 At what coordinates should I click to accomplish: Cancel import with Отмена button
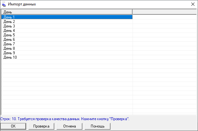pyautogui.click(x=69, y=126)
